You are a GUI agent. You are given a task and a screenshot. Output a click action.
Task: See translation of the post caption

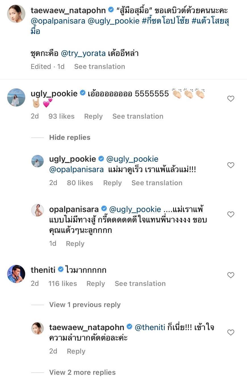[x=99, y=67]
